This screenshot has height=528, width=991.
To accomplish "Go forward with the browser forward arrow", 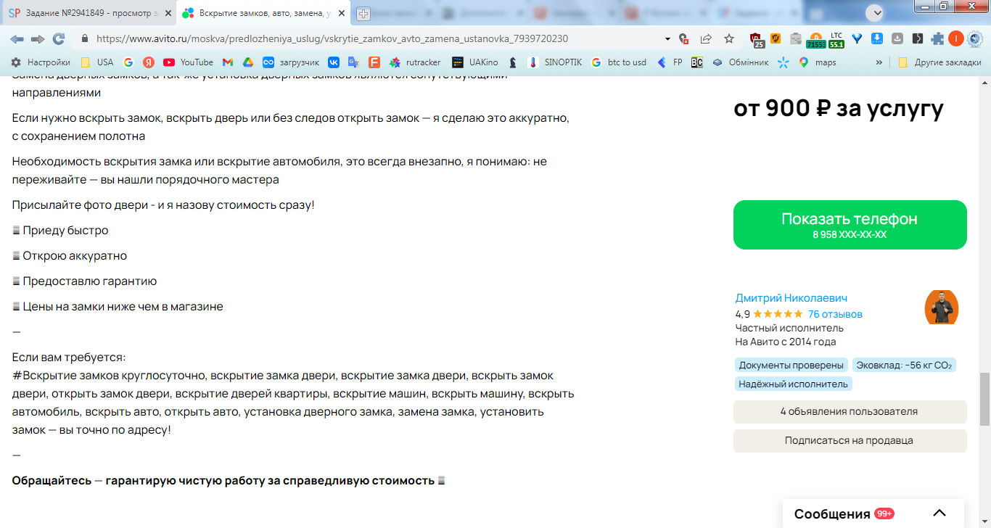I will [38, 39].
